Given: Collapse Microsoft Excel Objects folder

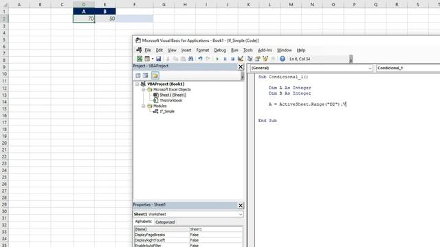Looking at the screenshot, I should click(143, 90).
